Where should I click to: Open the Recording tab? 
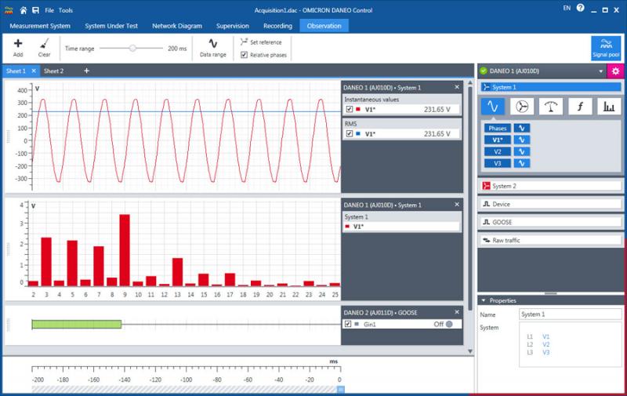tap(277, 26)
